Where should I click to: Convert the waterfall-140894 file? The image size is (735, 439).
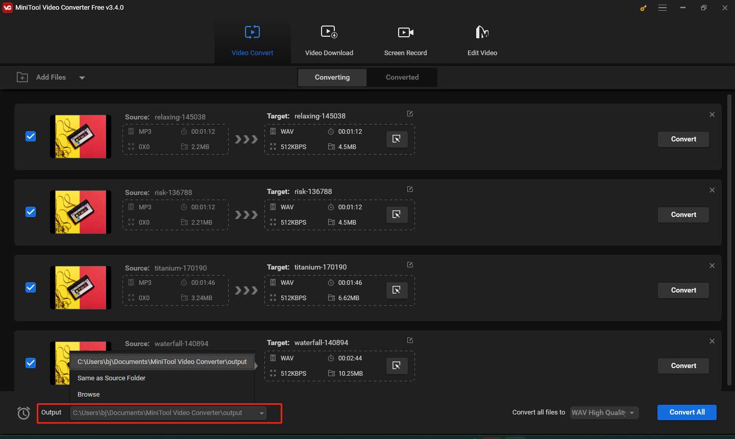(683, 365)
